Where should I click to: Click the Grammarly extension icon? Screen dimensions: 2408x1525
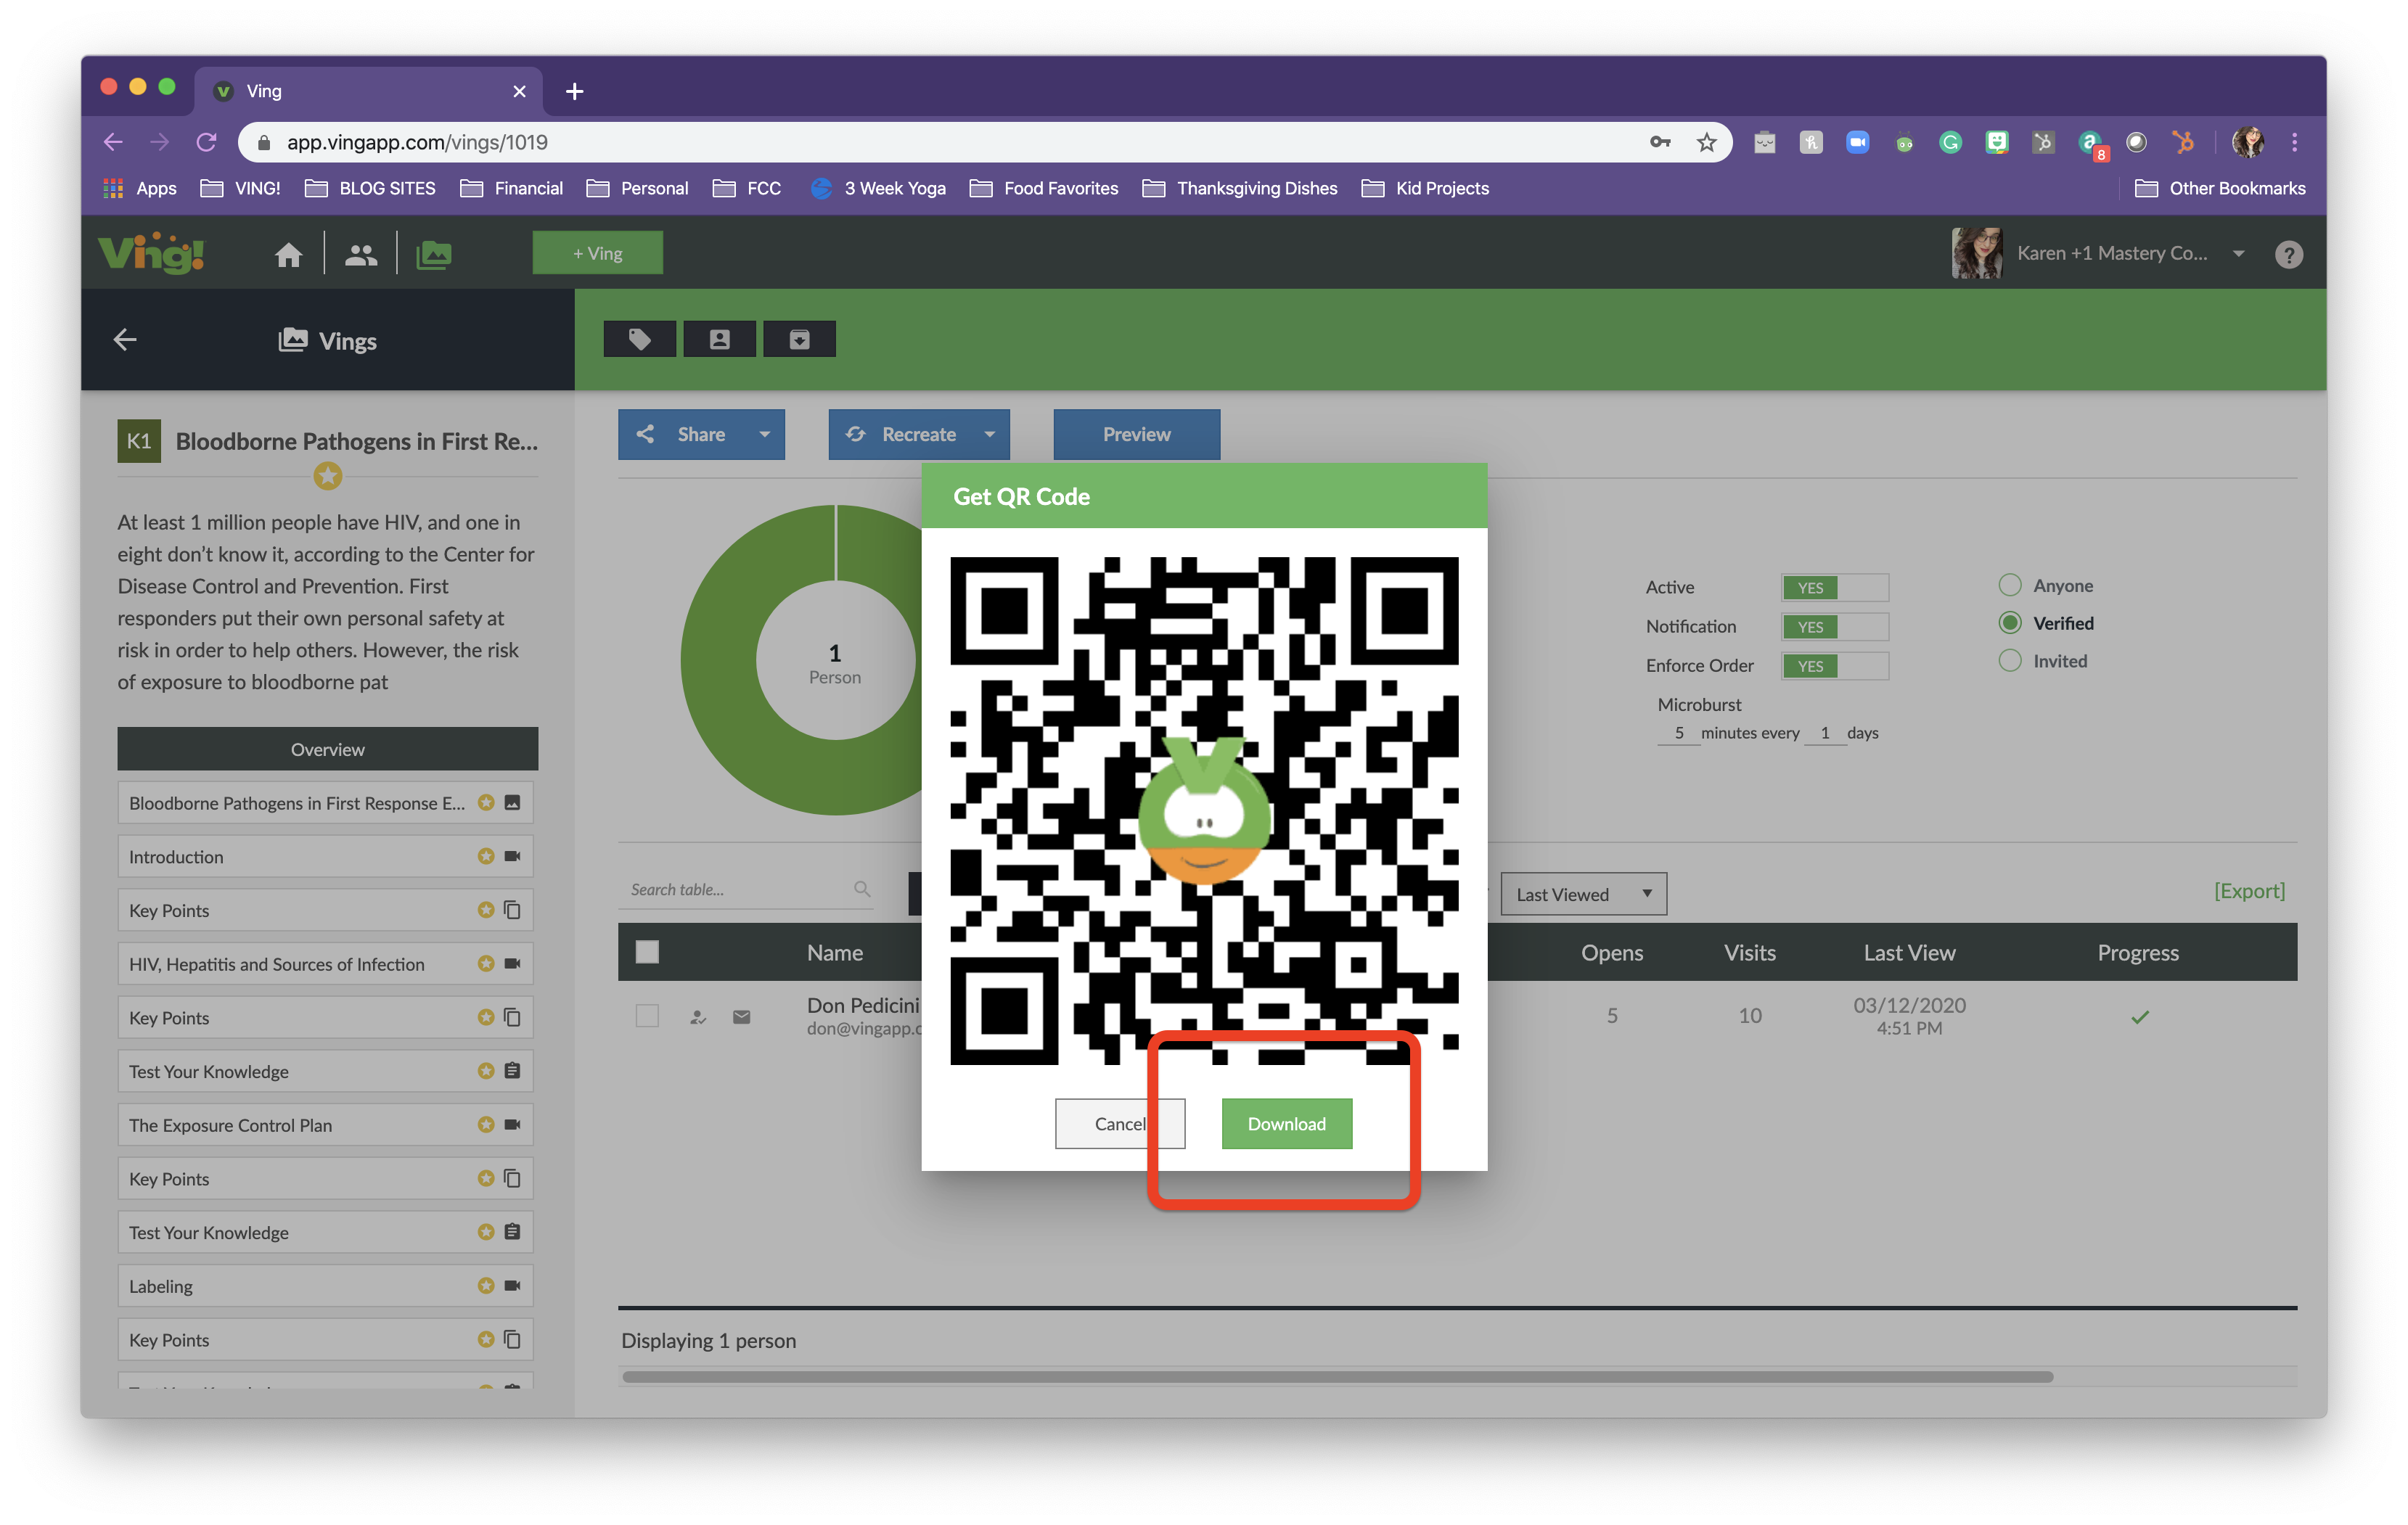pyautogui.click(x=1950, y=142)
